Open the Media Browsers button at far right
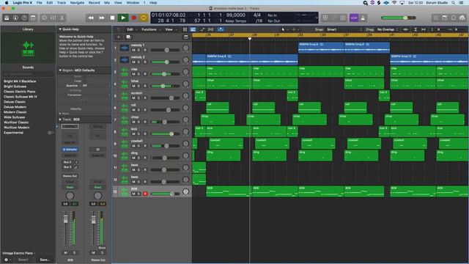This screenshot has height=264, width=469. [462, 18]
